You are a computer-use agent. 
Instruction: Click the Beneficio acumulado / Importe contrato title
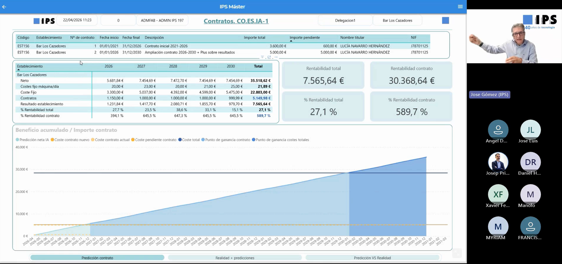tap(66, 130)
